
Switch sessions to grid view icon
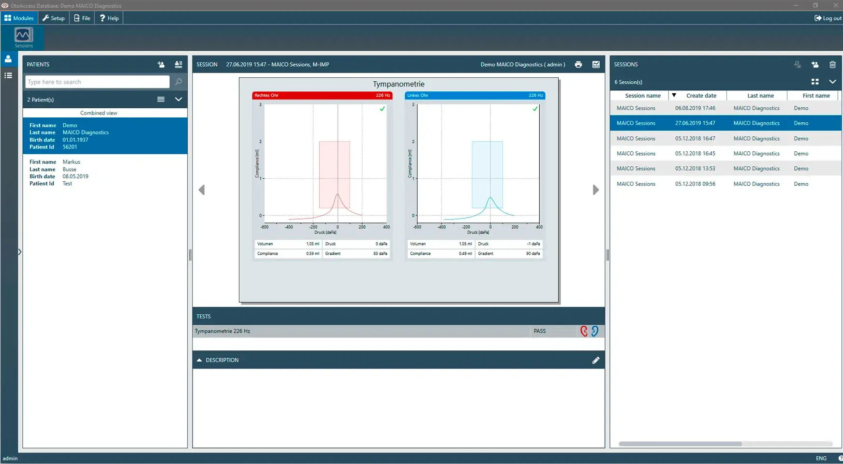pos(815,82)
